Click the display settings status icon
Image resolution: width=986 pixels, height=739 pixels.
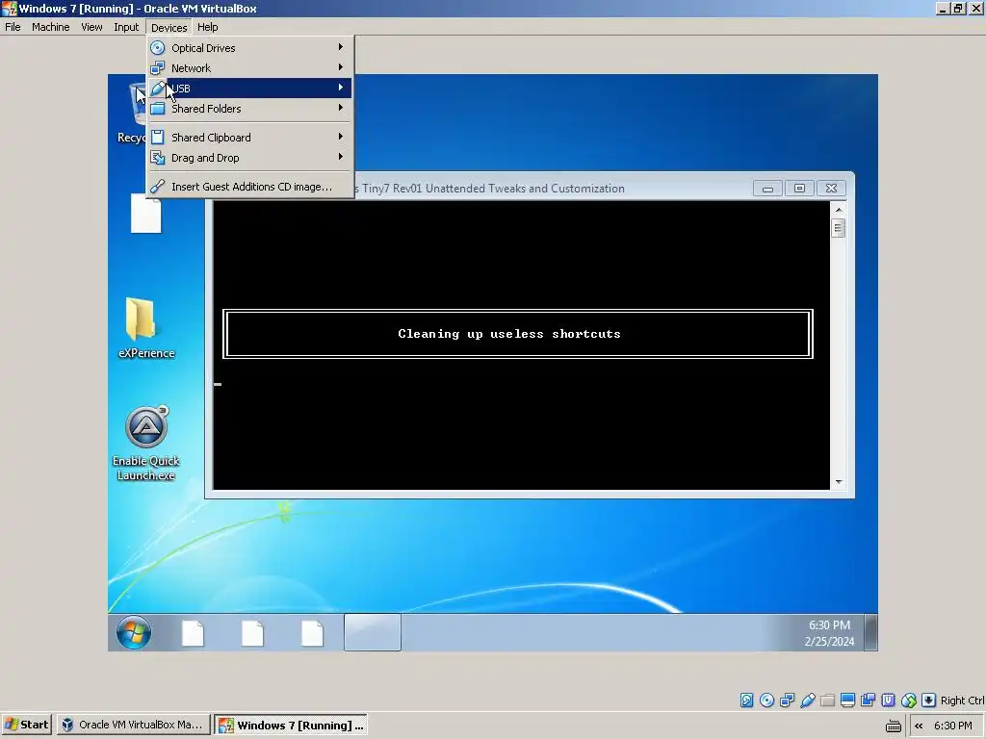click(847, 701)
